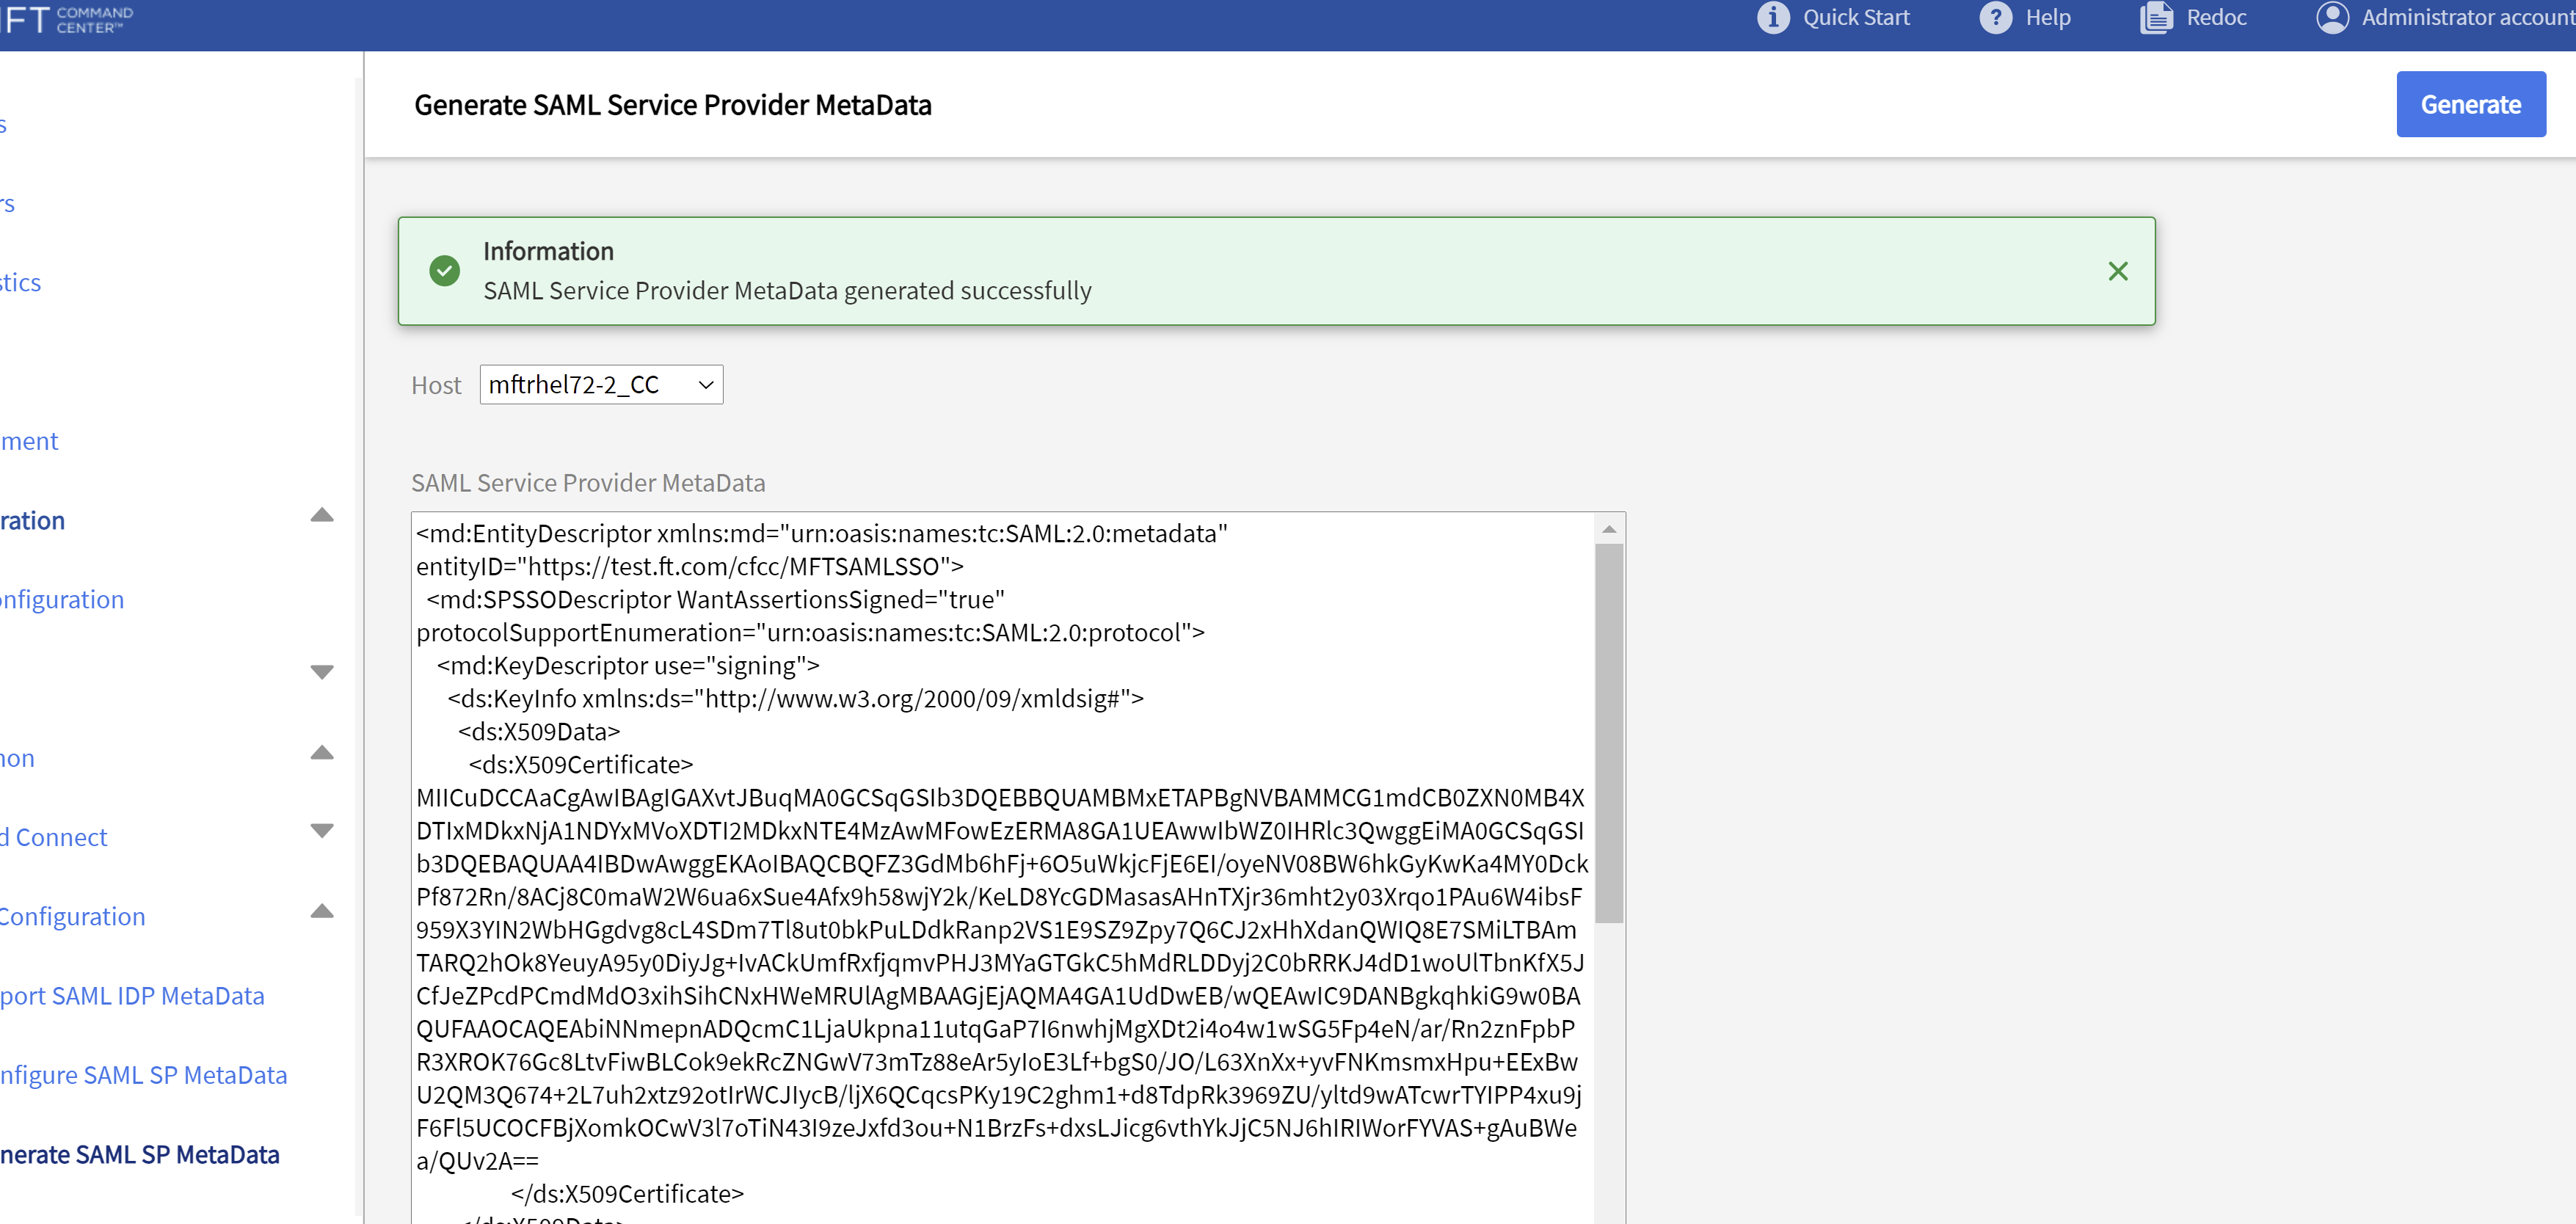
Task: Dismiss the Information success banner
Action: pyautogui.click(x=2117, y=271)
